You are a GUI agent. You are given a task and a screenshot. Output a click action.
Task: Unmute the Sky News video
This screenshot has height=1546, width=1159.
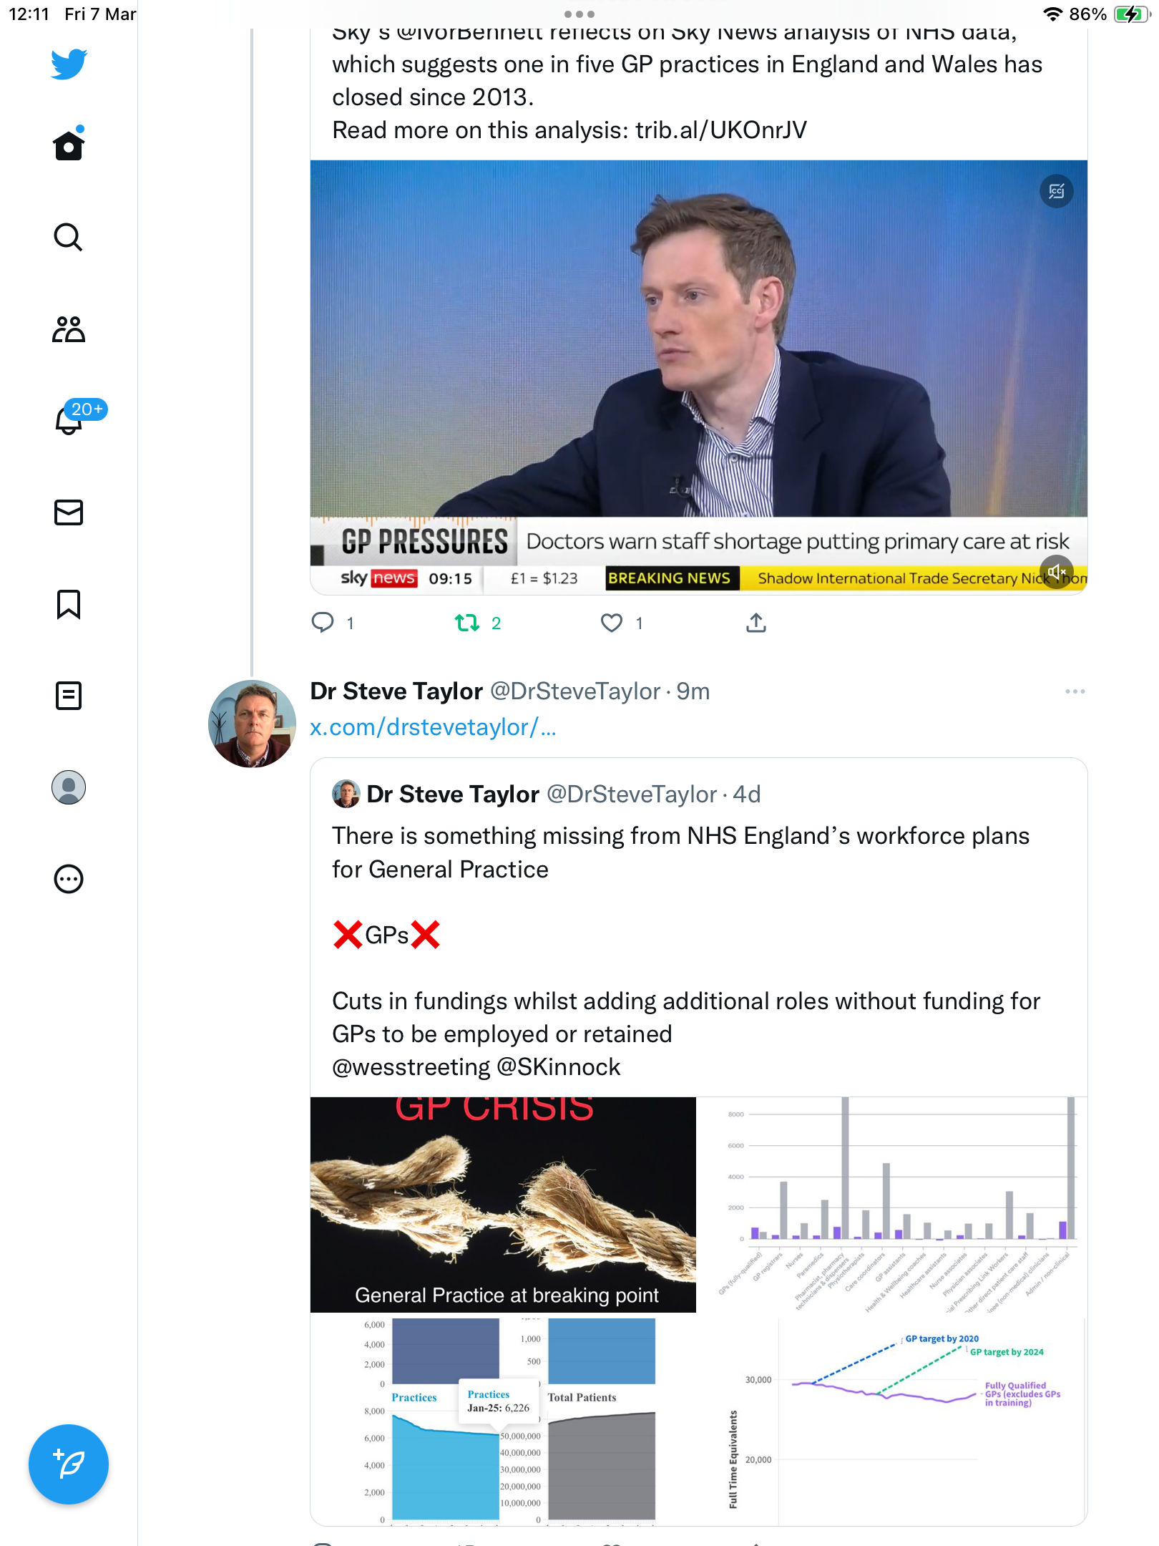(x=1057, y=572)
